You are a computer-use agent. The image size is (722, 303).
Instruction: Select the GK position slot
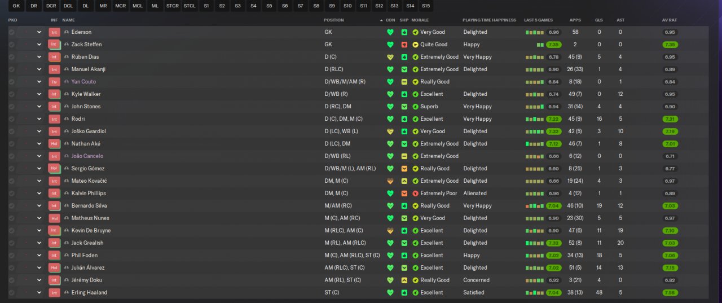tap(16, 6)
